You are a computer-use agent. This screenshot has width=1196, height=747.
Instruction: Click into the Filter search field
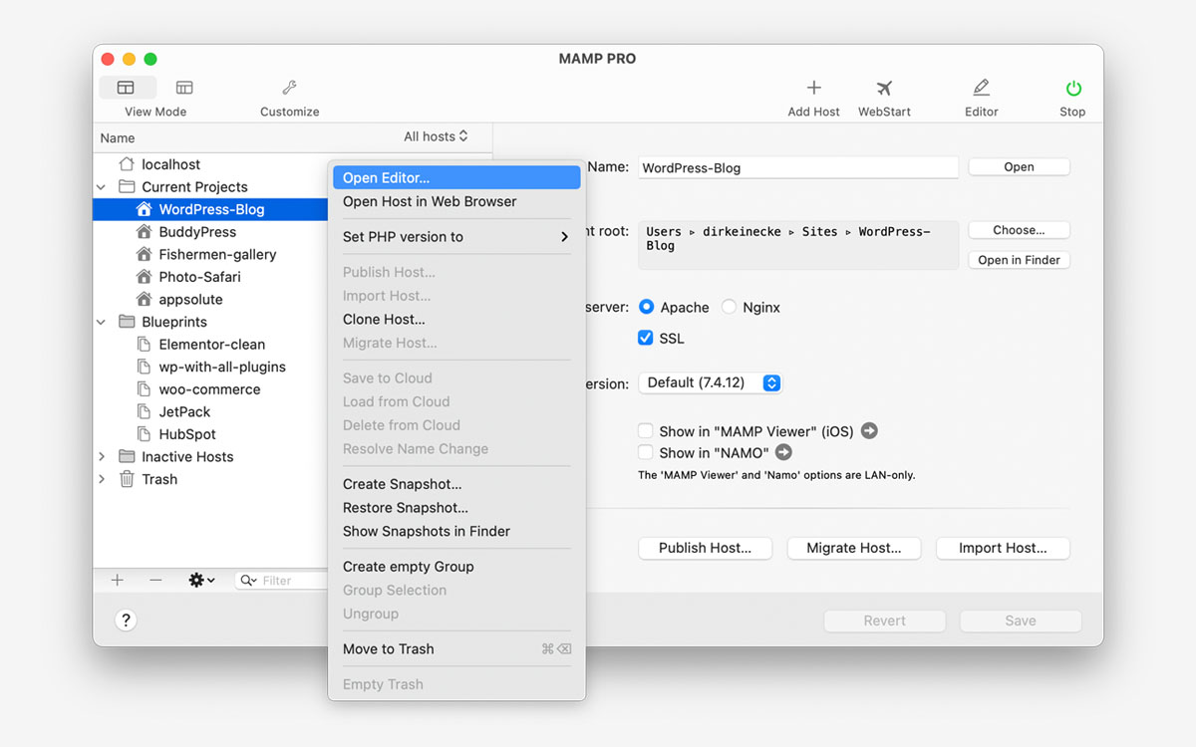[x=281, y=580]
